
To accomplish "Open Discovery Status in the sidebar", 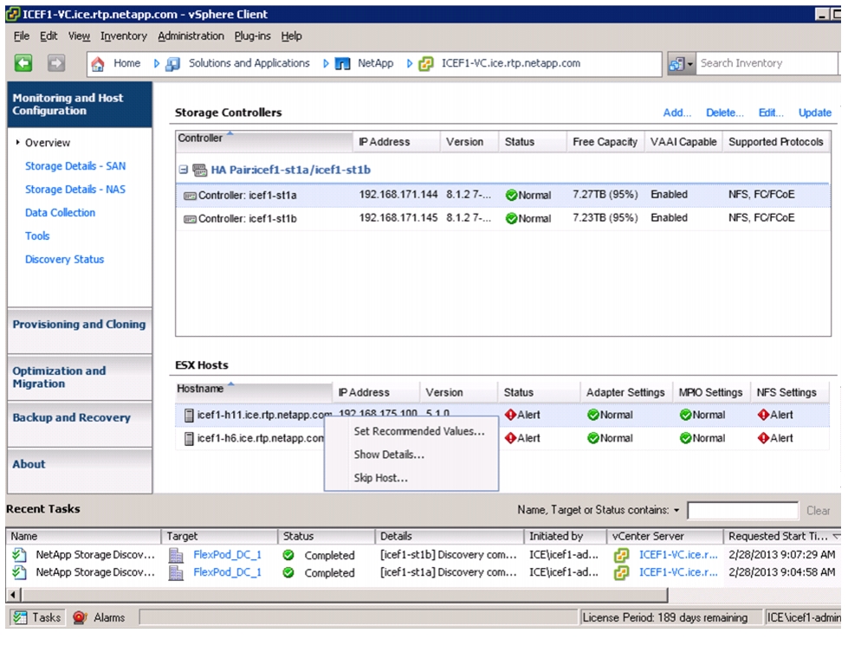I will click(x=64, y=260).
